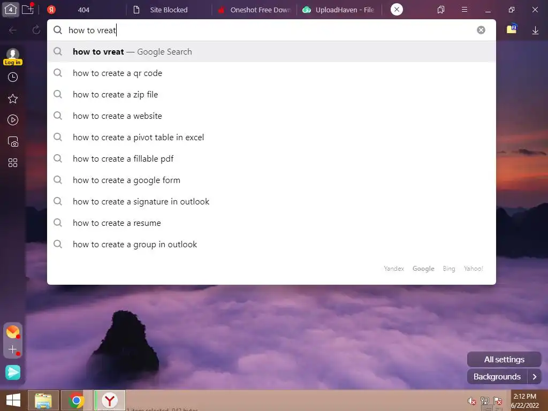Open video play icon in sidebar
Viewport: 548px width, 411px height.
tap(13, 120)
